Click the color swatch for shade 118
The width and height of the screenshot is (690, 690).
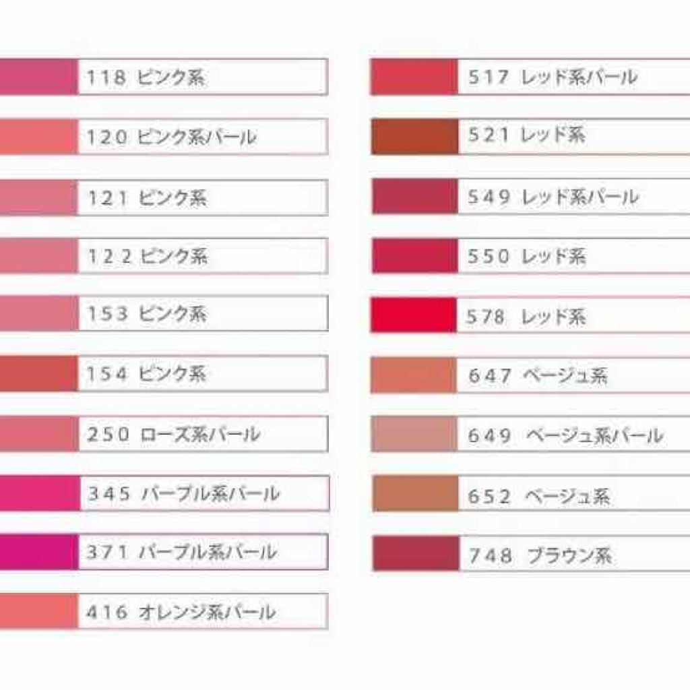[x=38, y=77]
